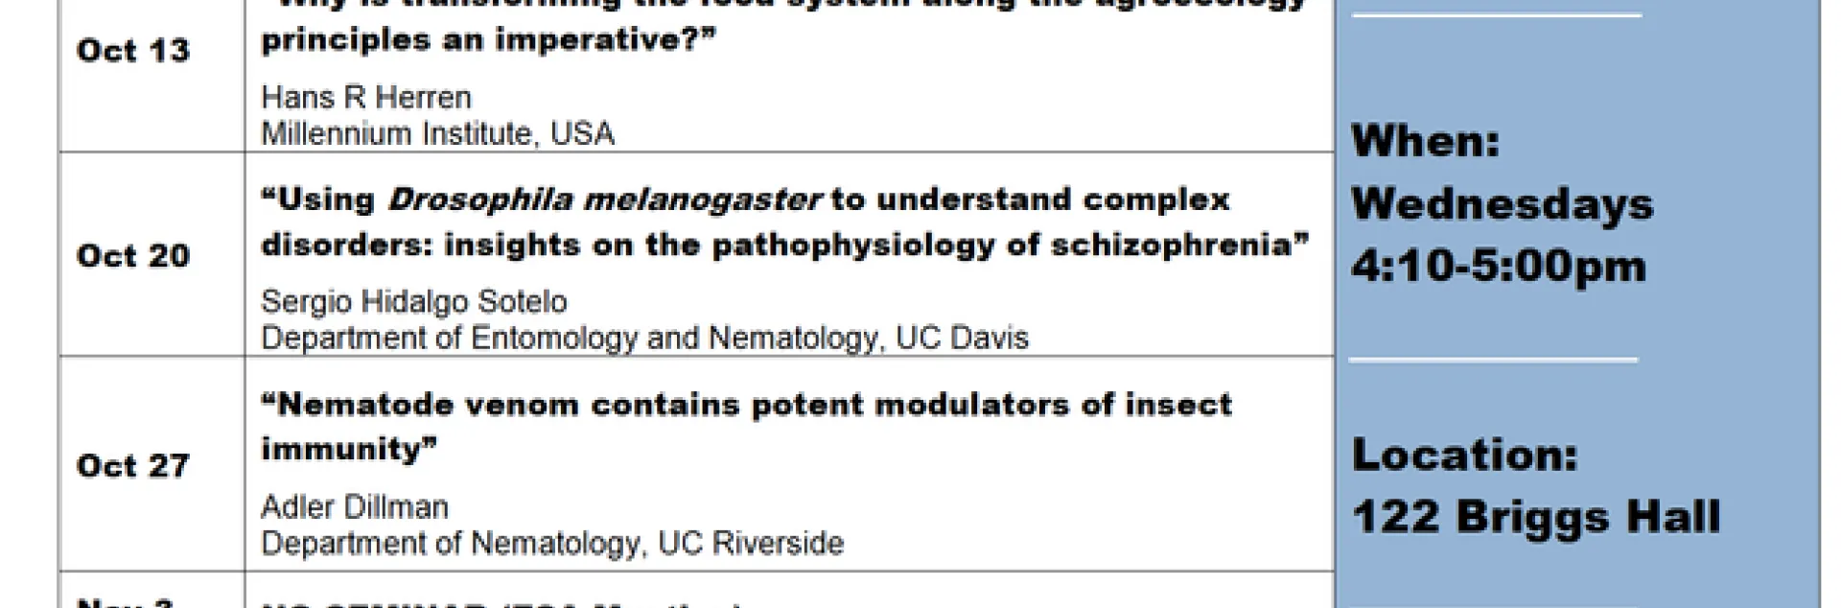Click Department of Nematology, UC Riverside
The height and width of the screenshot is (608, 1841).
[552, 544]
